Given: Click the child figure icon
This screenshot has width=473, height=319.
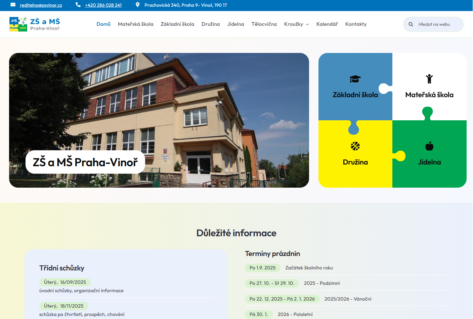Looking at the screenshot, I should [429, 79].
